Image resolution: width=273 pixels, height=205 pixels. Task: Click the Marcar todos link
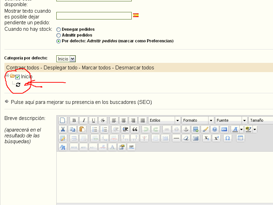tap(96, 68)
